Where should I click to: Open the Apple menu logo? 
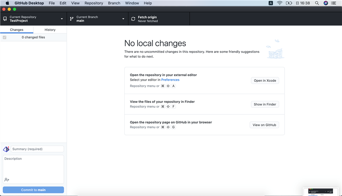point(8,3)
